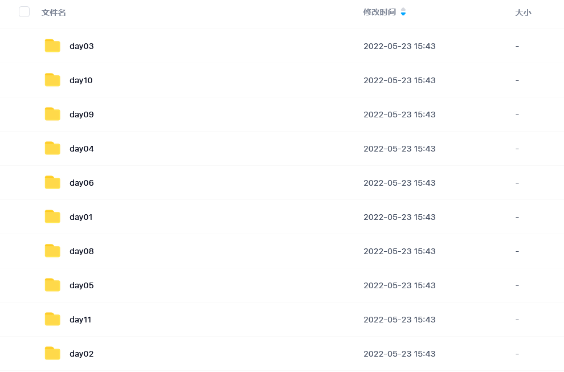Click the day05 folder icon
This screenshot has width=564, height=372.
tap(52, 285)
